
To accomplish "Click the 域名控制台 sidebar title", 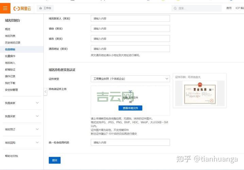I will 13,20.
